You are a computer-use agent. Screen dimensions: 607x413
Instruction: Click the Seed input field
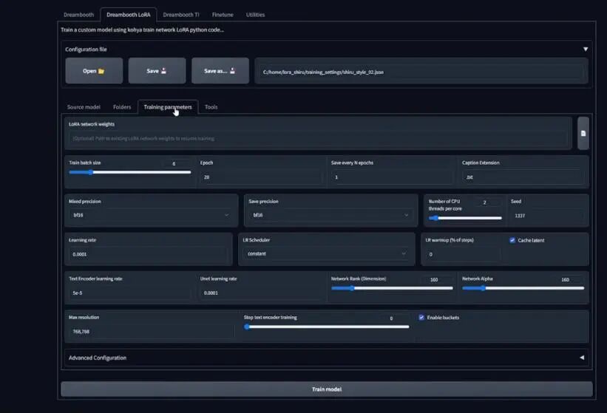(547, 216)
